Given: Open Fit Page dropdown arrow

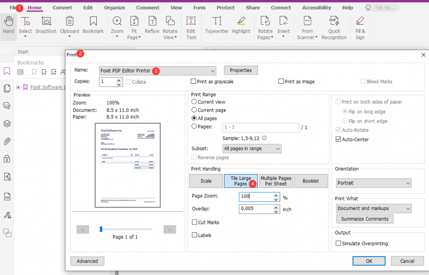Looking at the screenshot, I should (x=140, y=37).
